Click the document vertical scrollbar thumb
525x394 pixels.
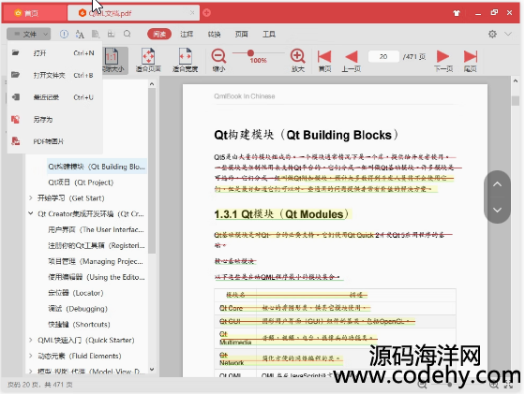[x=516, y=100]
